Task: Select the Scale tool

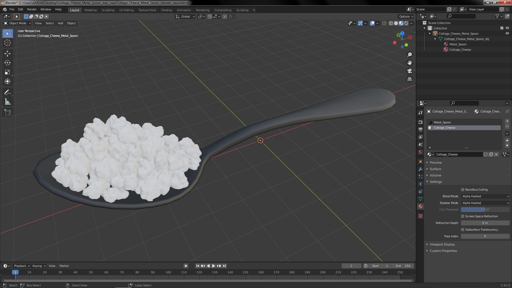Action: pos(7,72)
